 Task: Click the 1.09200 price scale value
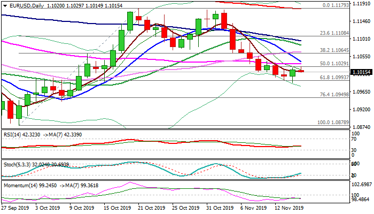coord(361,109)
